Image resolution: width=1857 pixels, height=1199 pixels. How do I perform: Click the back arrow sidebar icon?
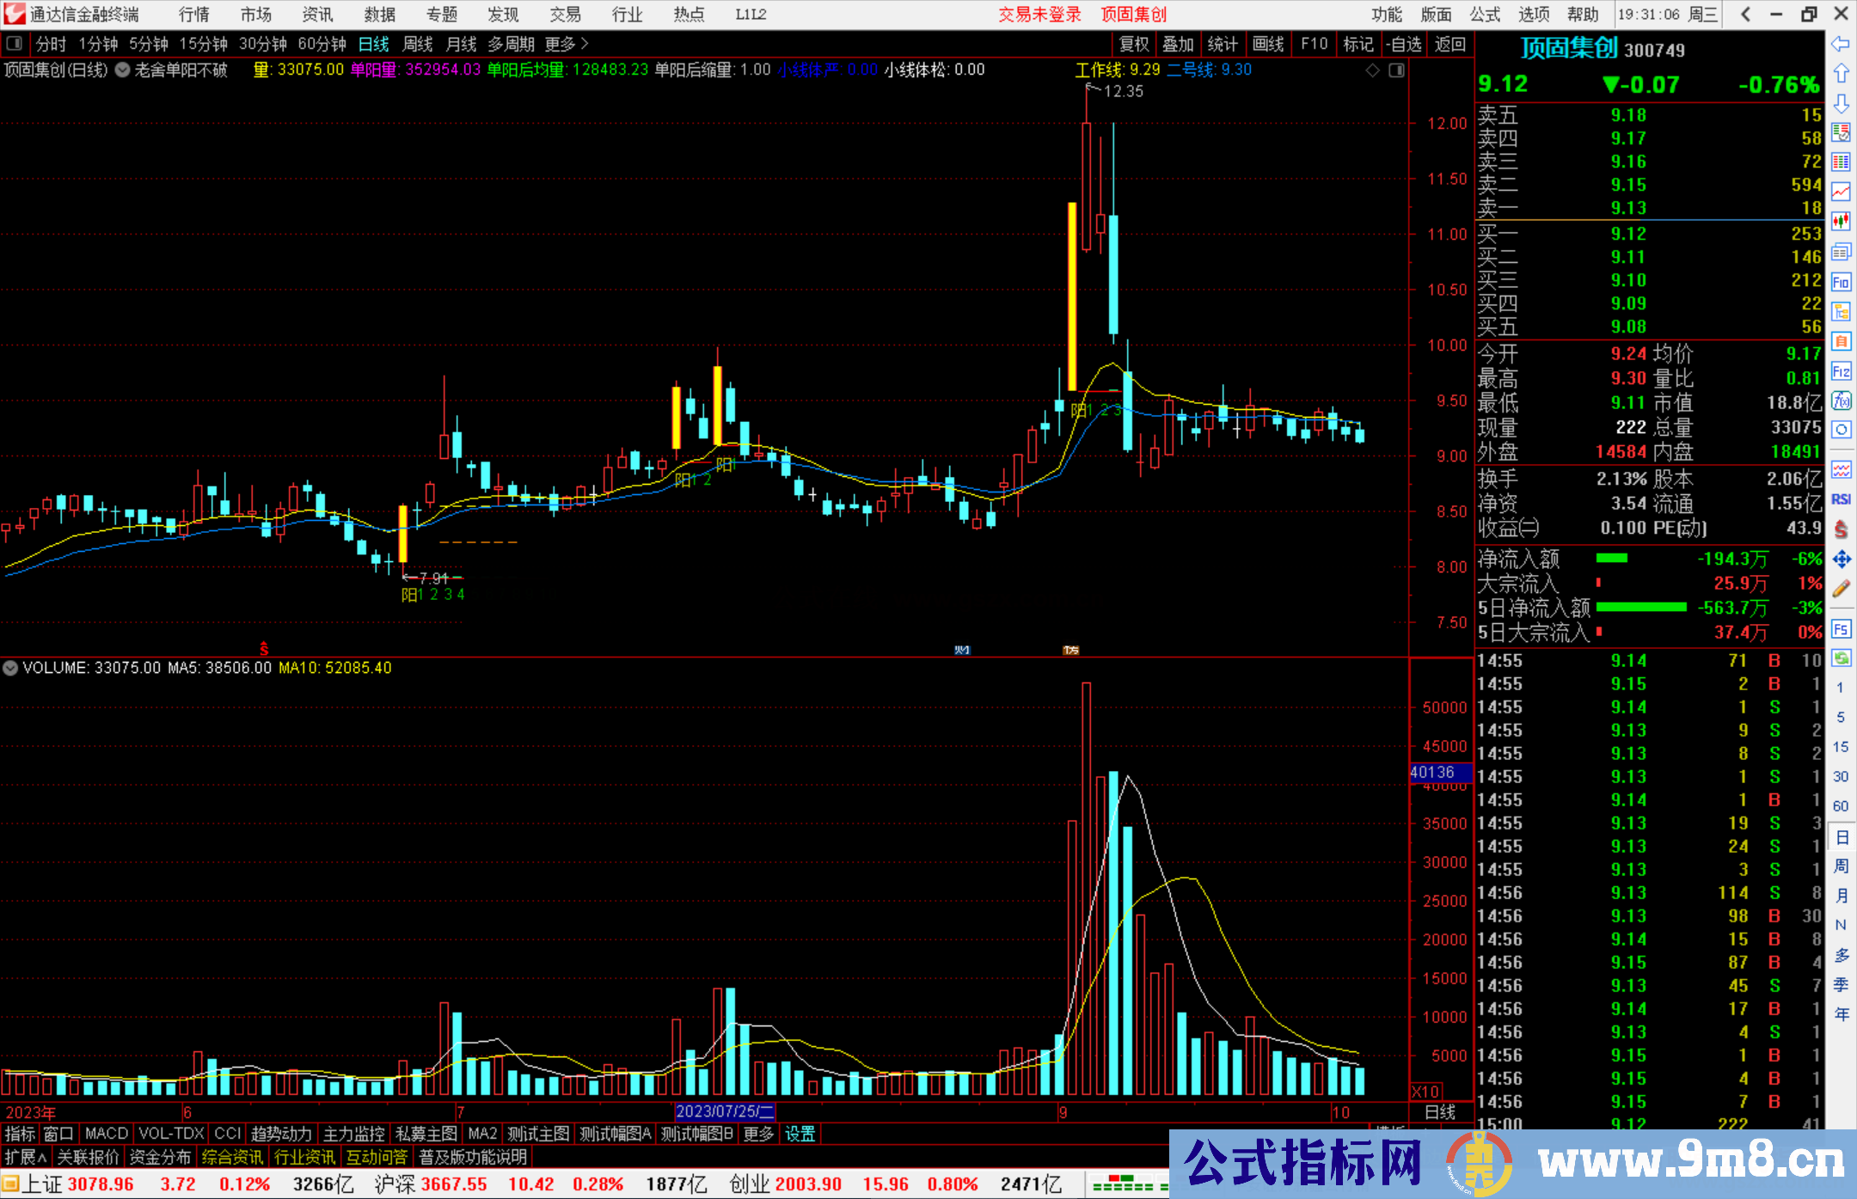1841,44
